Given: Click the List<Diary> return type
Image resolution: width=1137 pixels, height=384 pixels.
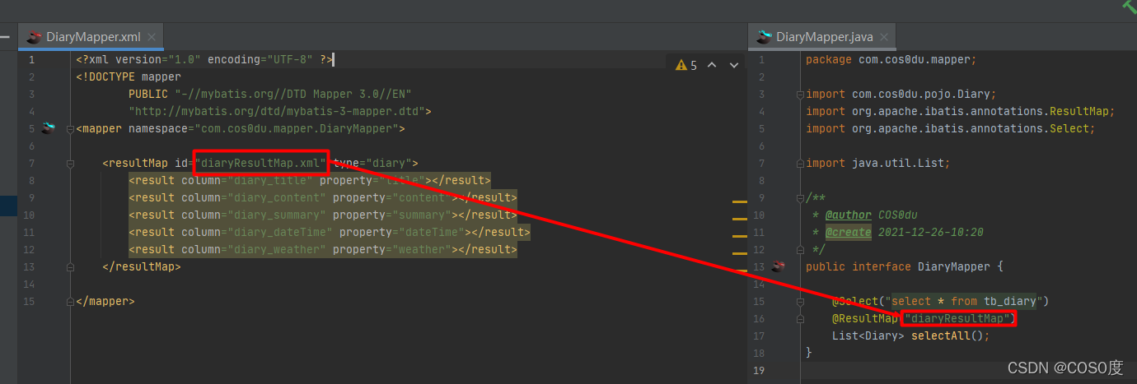Looking at the screenshot, I should click(868, 336).
